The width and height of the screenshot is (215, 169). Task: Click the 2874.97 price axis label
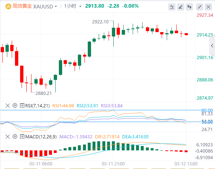pyautogui.click(x=205, y=98)
